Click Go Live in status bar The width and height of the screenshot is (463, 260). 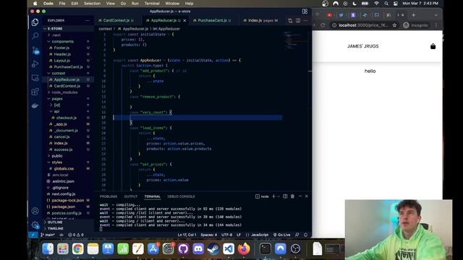281,235
